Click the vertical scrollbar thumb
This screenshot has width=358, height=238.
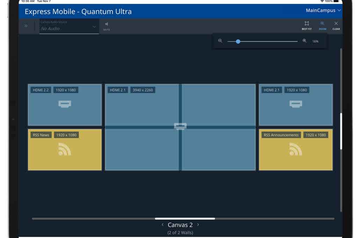(x=341, y=131)
